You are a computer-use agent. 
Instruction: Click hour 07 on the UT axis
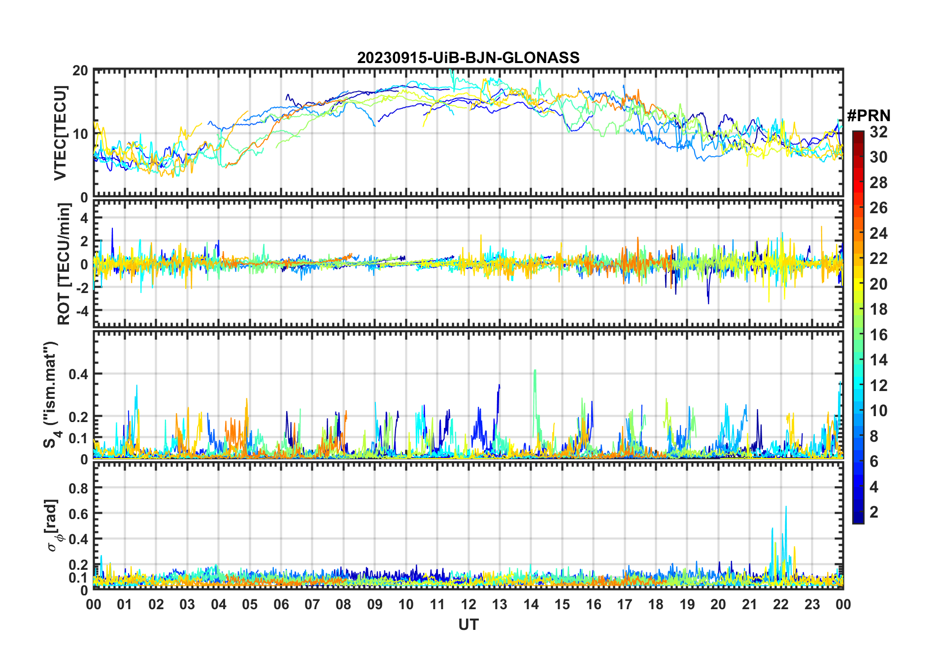point(312,604)
